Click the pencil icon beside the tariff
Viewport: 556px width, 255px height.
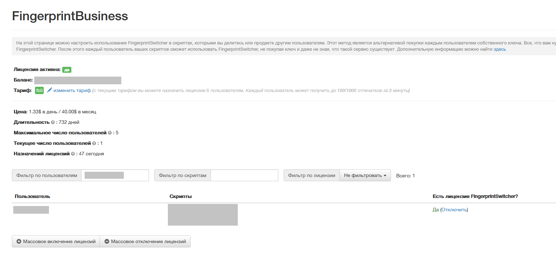[x=50, y=90]
